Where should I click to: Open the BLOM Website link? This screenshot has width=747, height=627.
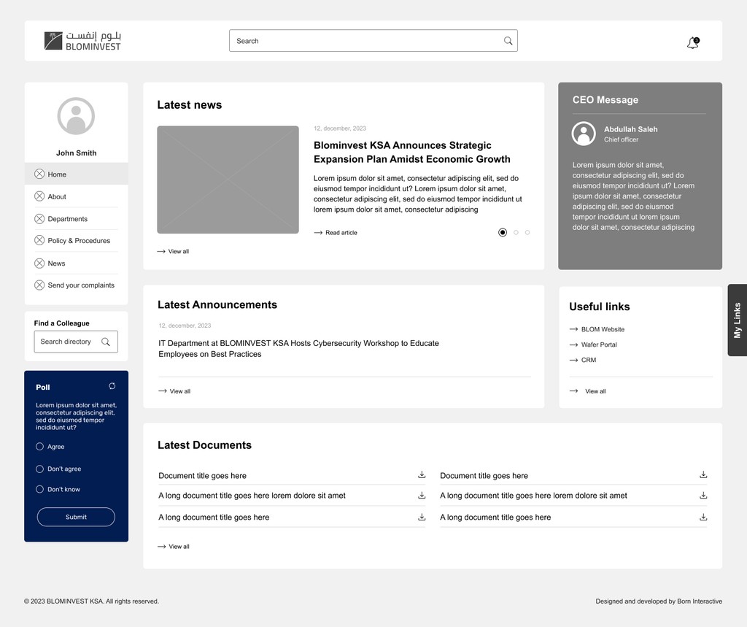[603, 329]
